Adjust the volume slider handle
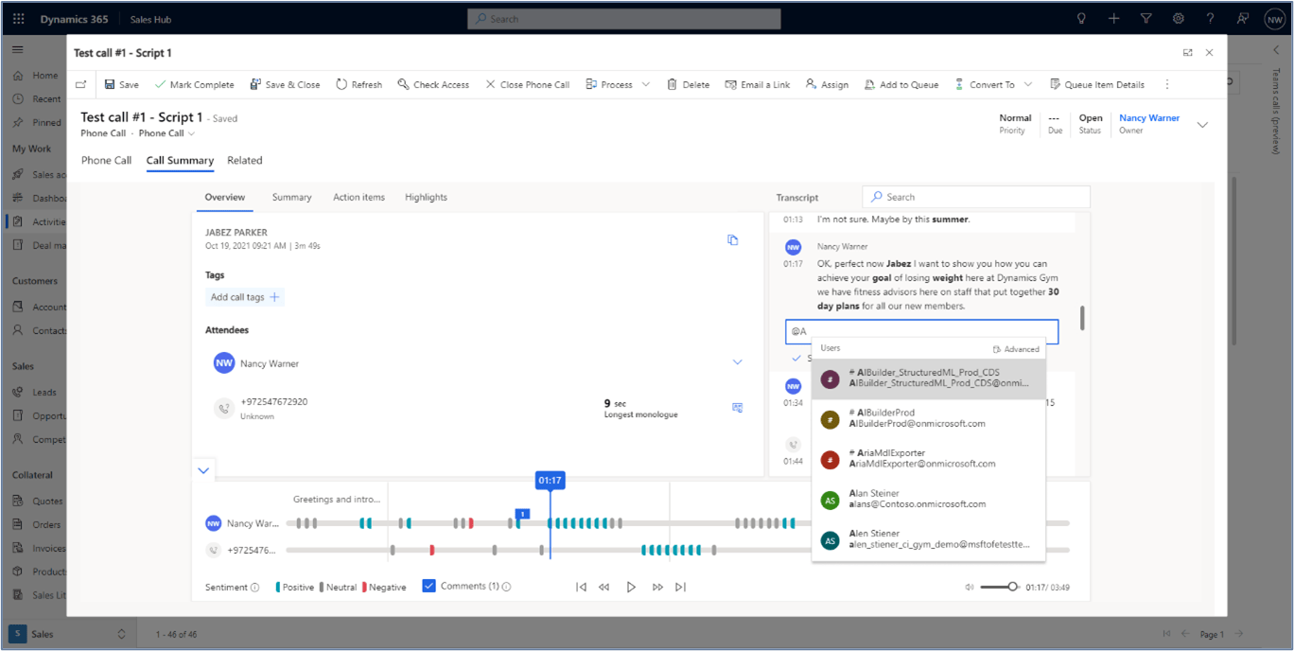Viewport: 1294px width, 651px height. pyautogui.click(x=1012, y=587)
